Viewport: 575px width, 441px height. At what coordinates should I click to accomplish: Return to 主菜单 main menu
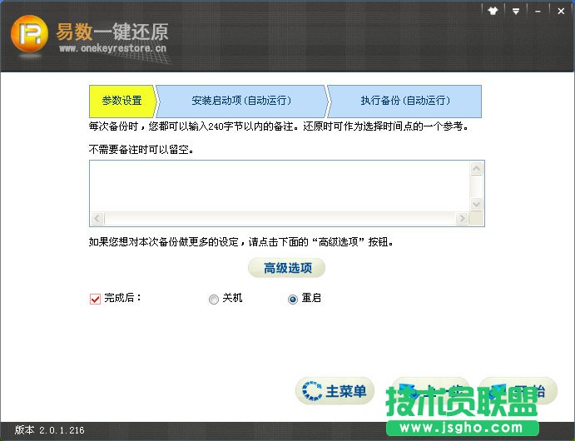click(335, 391)
